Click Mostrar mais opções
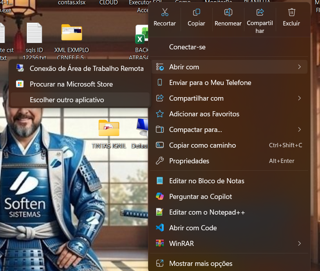Screen dimensions: 320x271 tap(230, 264)
